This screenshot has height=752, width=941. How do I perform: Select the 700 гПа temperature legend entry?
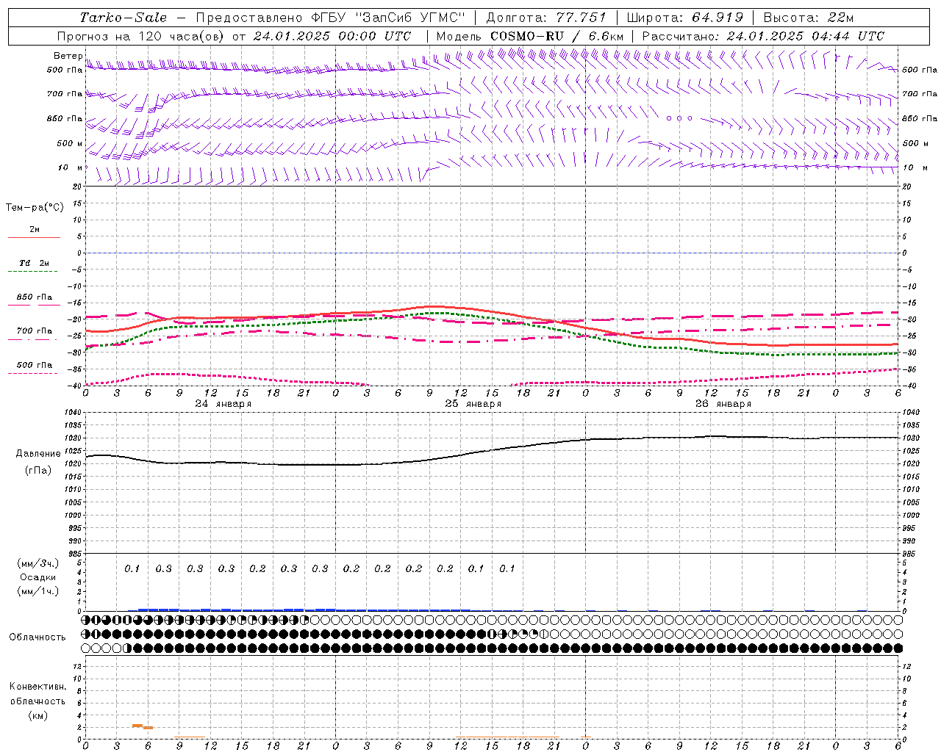tap(34, 331)
